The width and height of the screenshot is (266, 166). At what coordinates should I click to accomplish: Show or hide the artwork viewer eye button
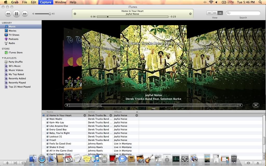click(x=248, y=163)
